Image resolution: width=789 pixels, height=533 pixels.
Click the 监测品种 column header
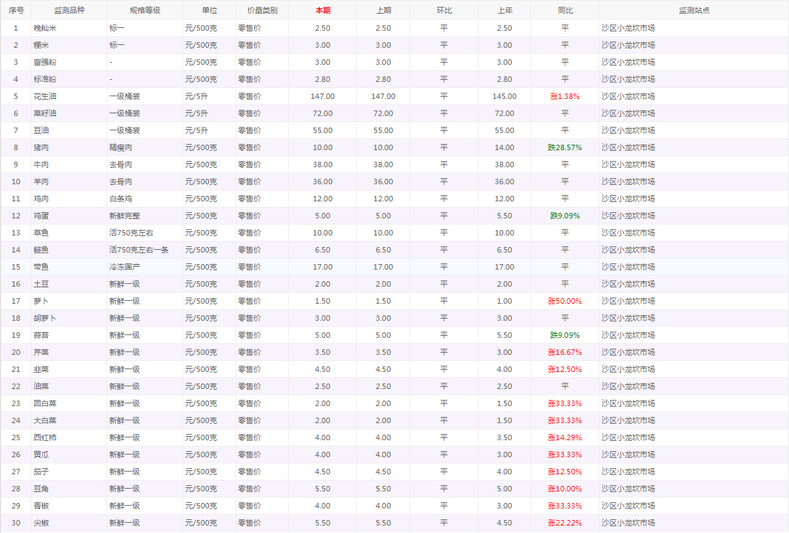pos(69,10)
